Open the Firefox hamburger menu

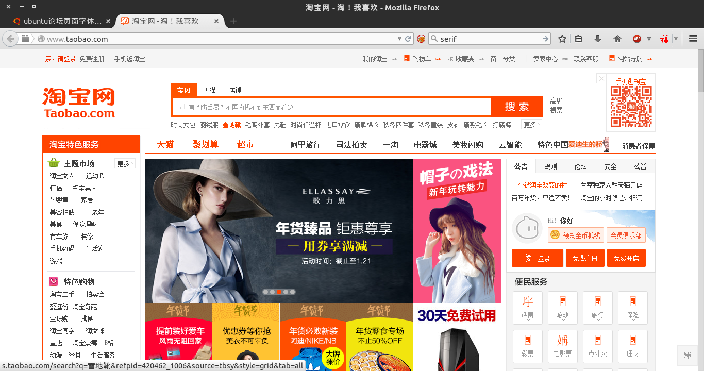[x=693, y=39]
